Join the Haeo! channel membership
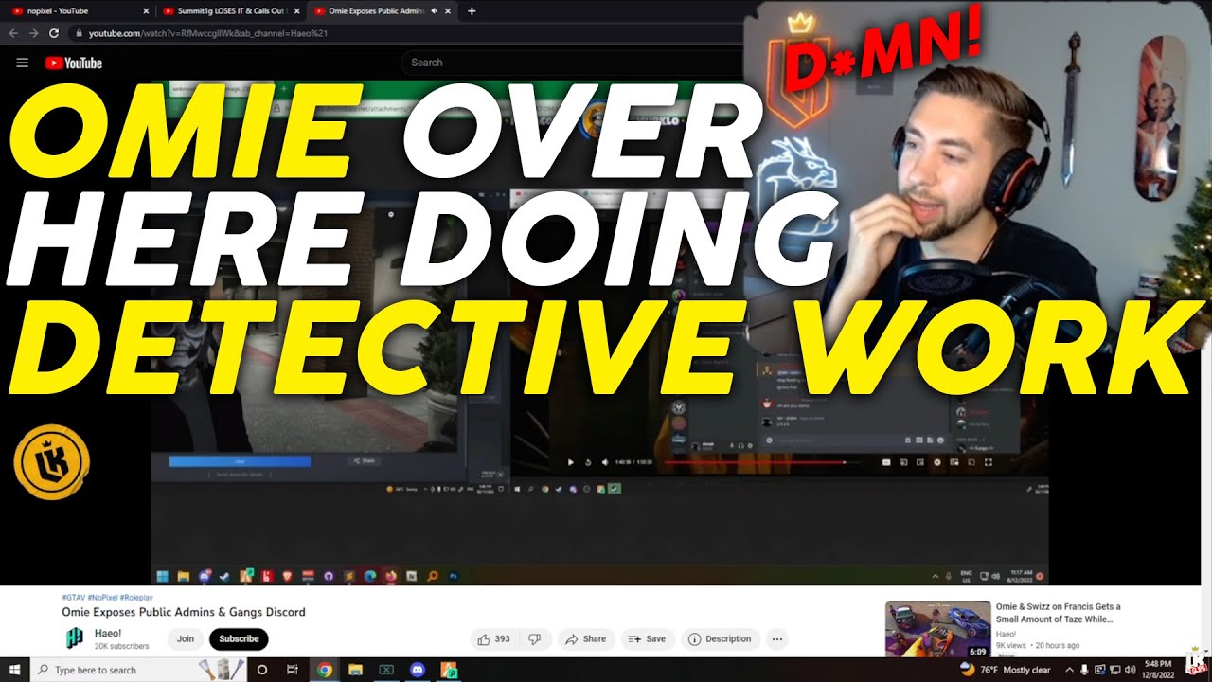This screenshot has height=682, width=1212. (186, 639)
